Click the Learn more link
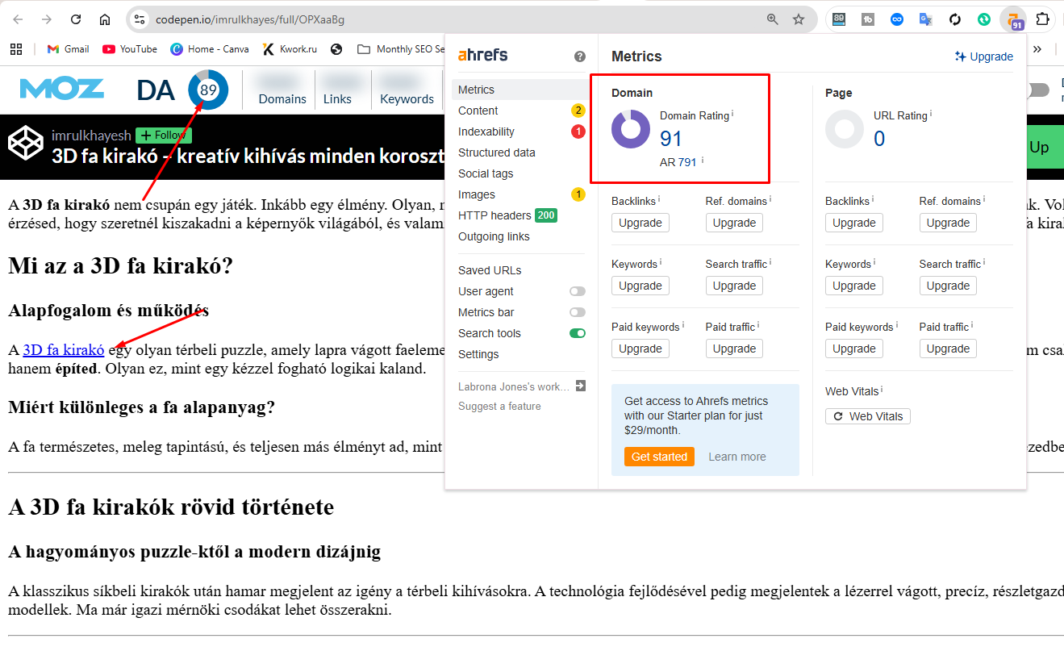The image size is (1064, 647). tap(737, 457)
